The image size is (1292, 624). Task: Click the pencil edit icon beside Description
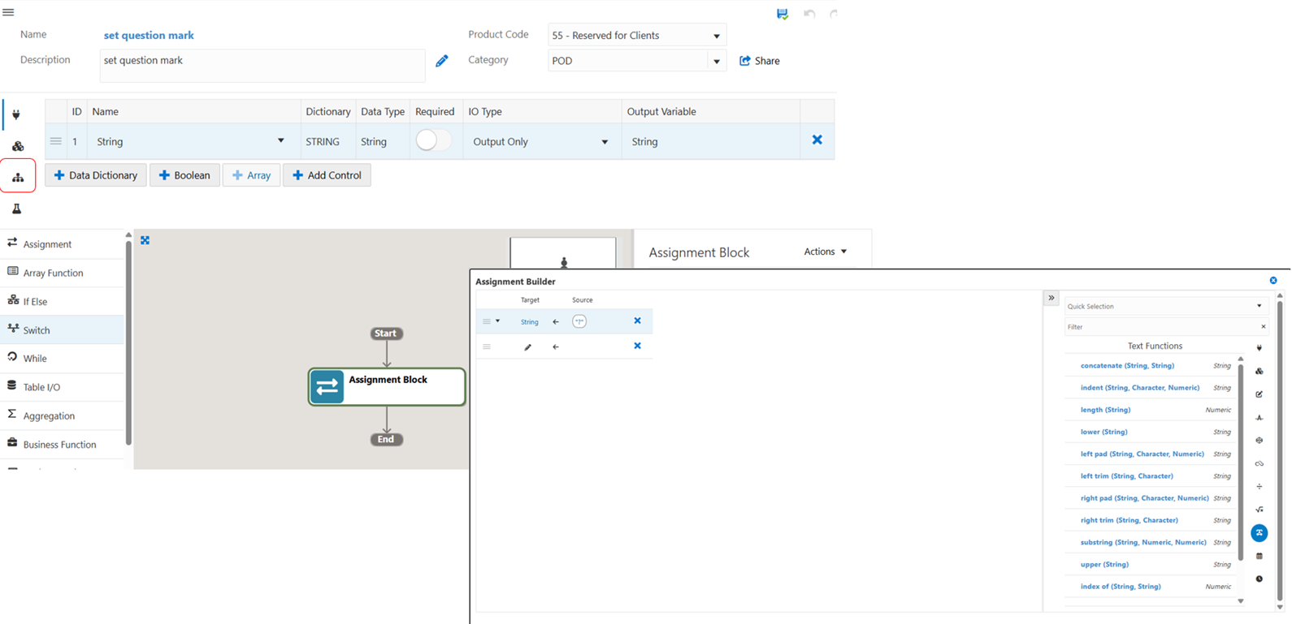coord(442,61)
